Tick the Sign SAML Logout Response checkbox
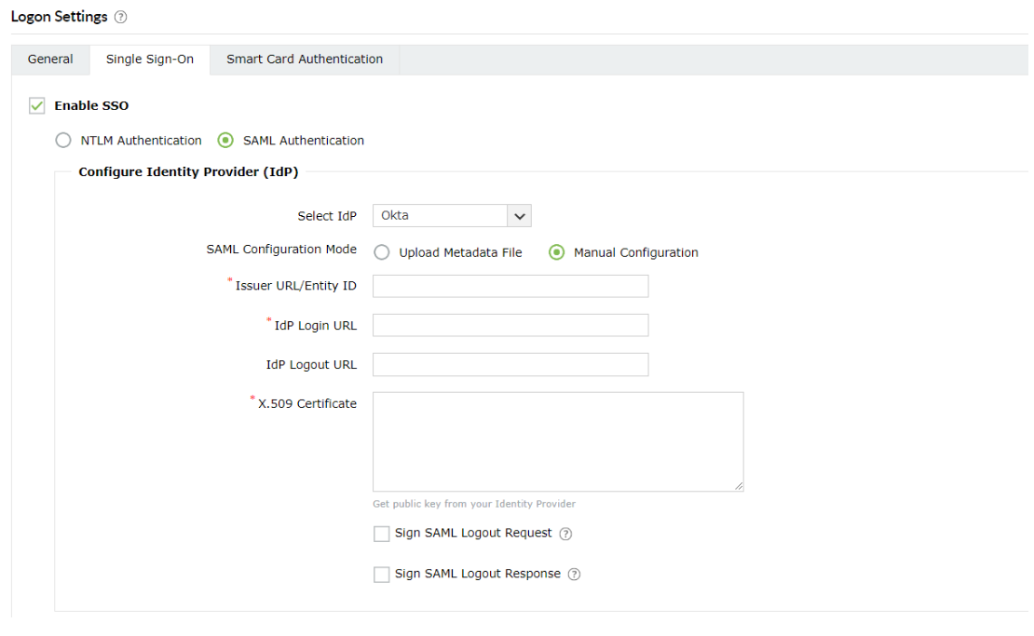 381,575
